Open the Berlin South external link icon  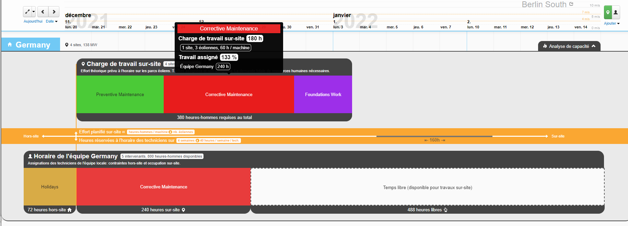[571, 4]
